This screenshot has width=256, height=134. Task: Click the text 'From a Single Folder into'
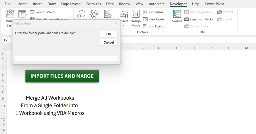49,106
